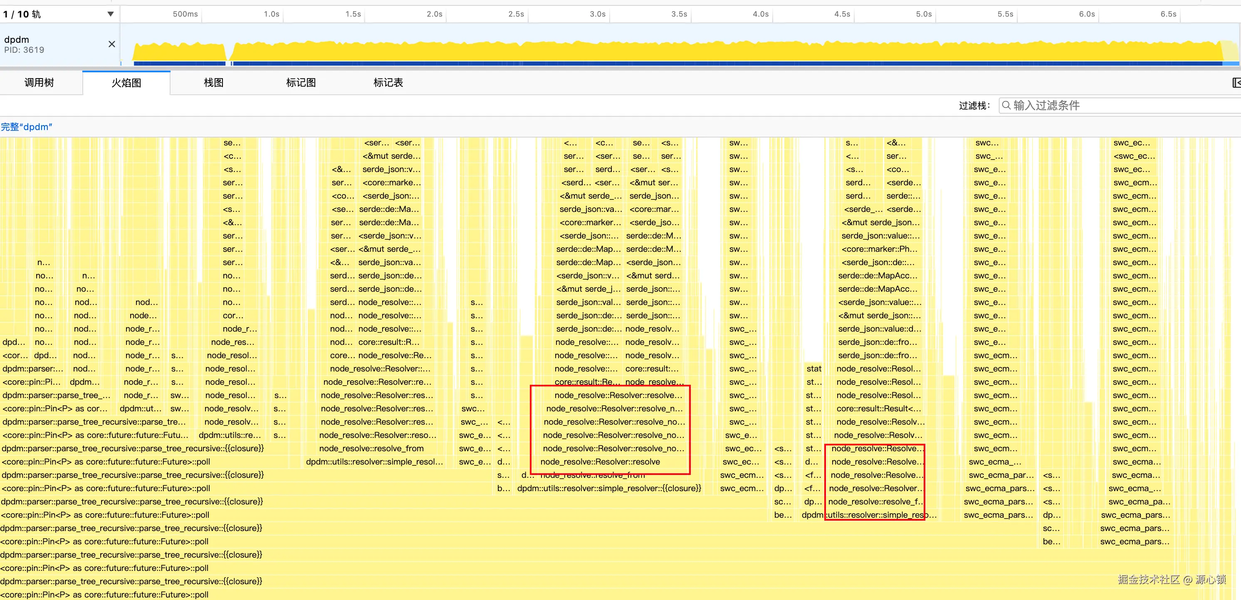Switch to the 标记图 tab
Screen dimensions: 1241x600
point(301,83)
